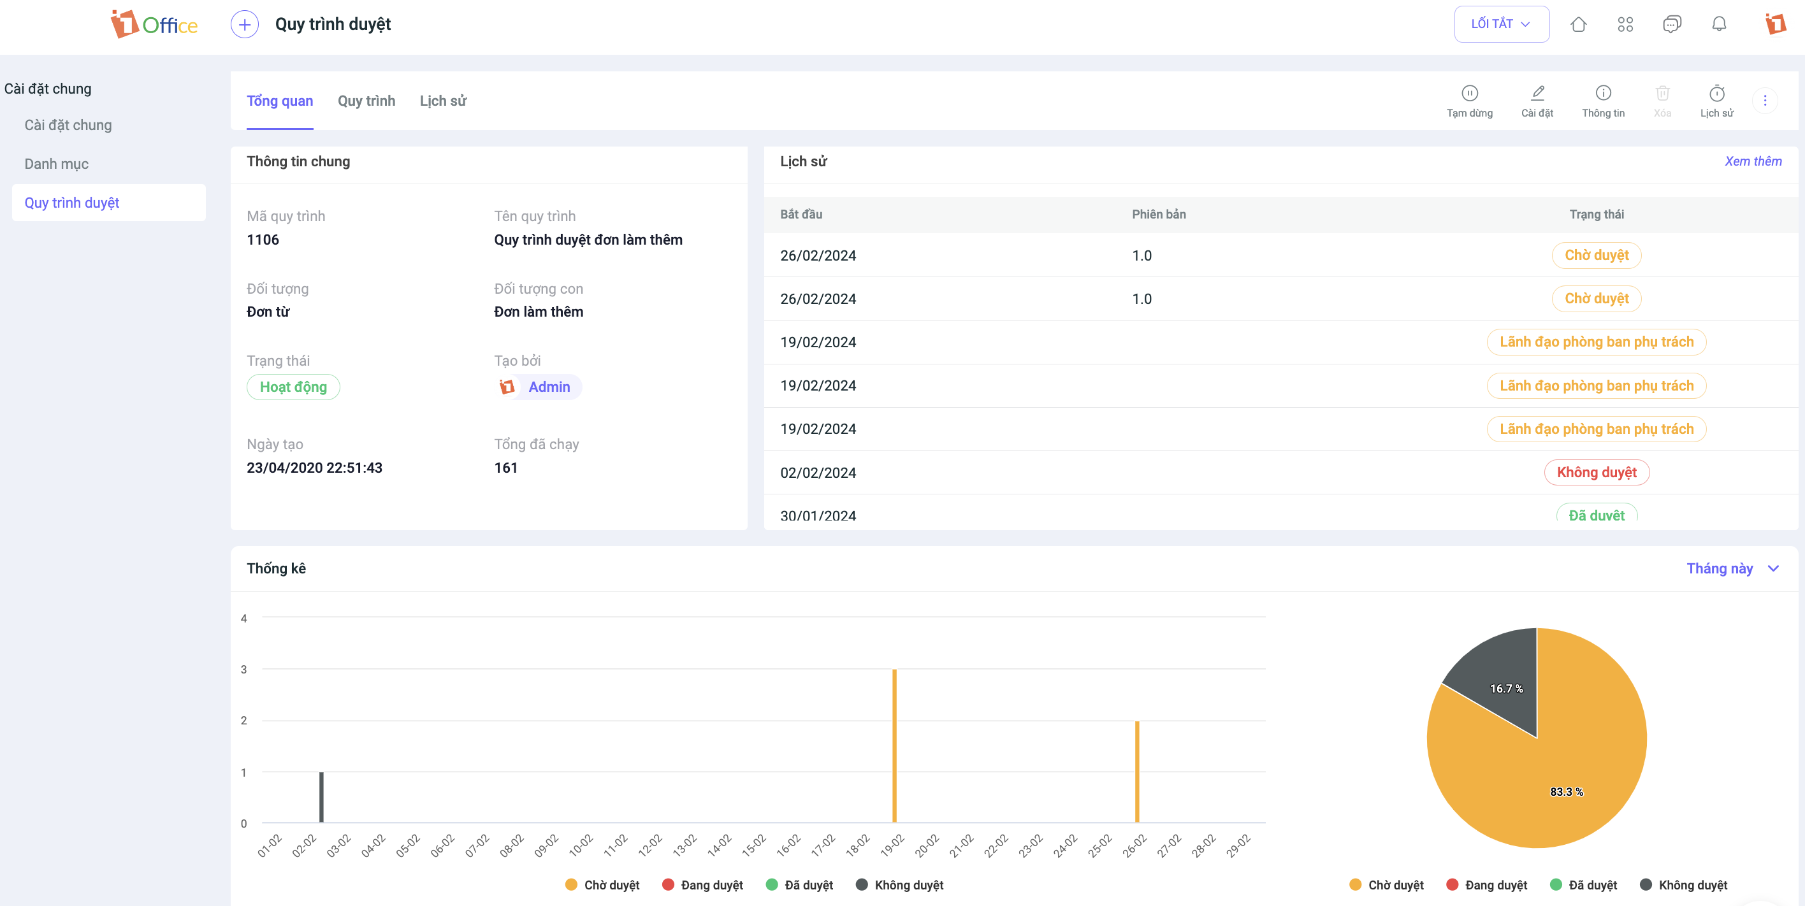1805x906 pixels.
Task: Click the Admin creator tag
Action: click(x=538, y=387)
